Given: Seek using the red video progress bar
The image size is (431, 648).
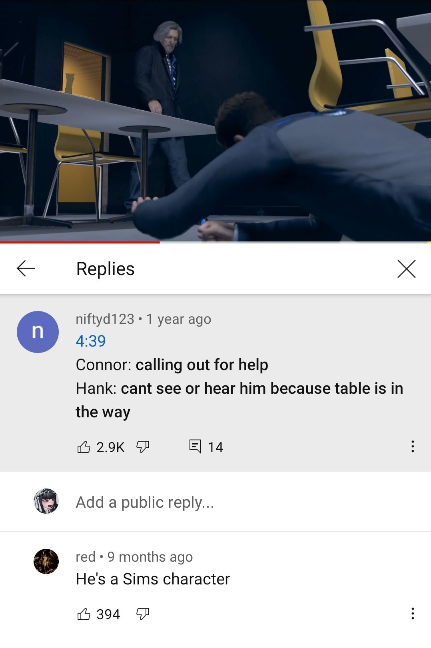Looking at the screenshot, I should (215, 242).
